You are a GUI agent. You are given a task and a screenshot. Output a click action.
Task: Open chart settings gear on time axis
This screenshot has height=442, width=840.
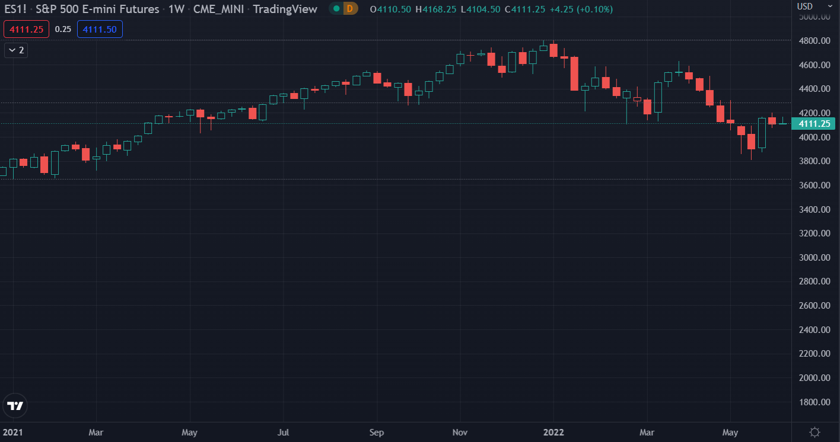coord(815,432)
